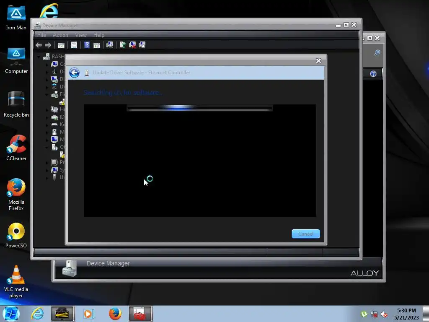This screenshot has height=322, width=429.
Task: Select the Disk drives icon in device tree
Action: coord(54,71)
